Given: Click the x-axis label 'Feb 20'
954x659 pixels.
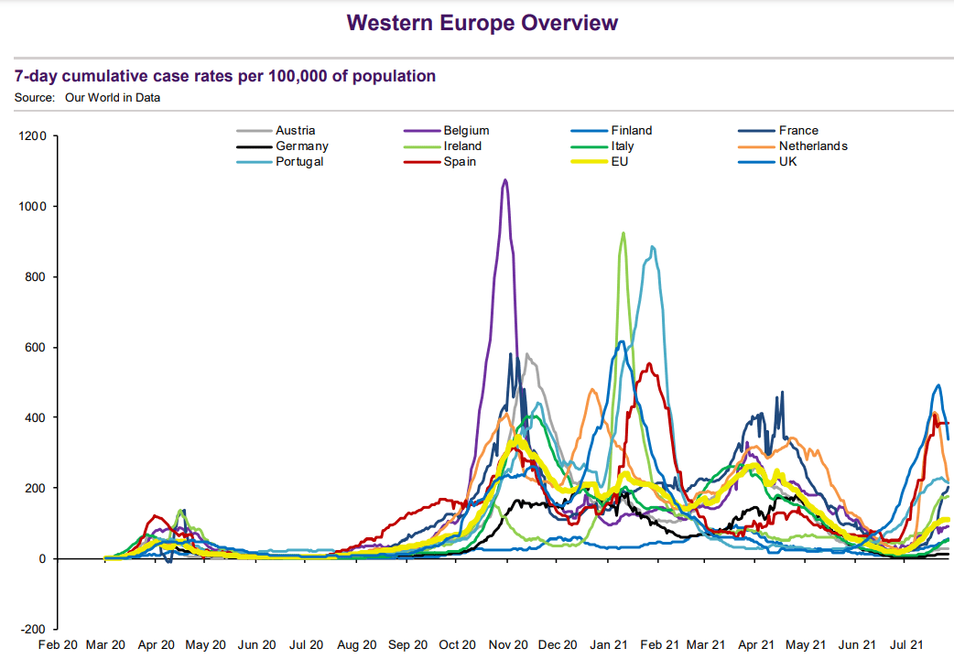Looking at the screenshot, I should [58, 645].
